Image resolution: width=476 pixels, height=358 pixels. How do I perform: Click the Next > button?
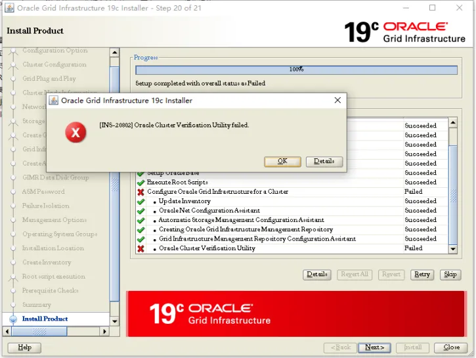[374, 347]
